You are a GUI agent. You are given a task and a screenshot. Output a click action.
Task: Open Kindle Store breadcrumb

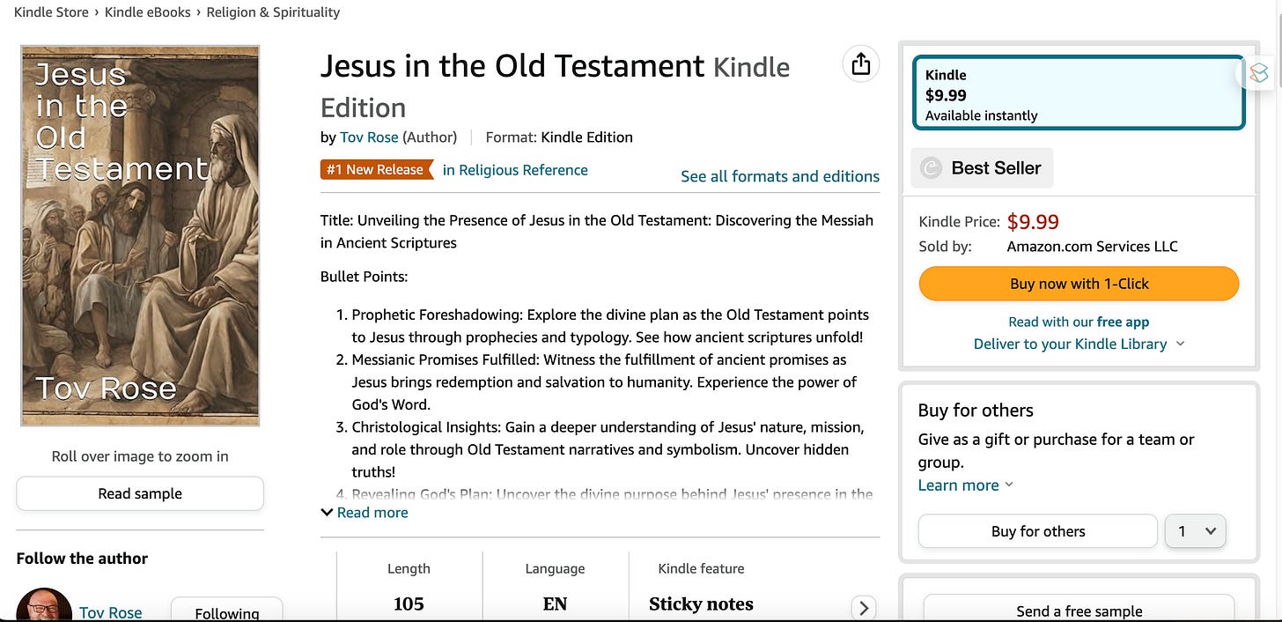pyautogui.click(x=51, y=12)
